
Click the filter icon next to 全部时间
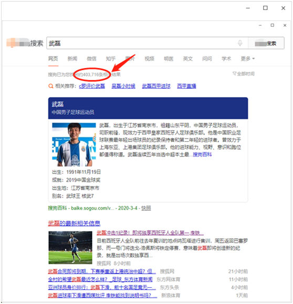pos(234,73)
